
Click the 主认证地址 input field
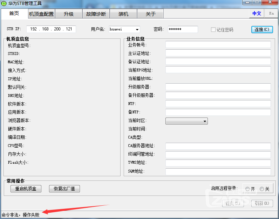[218, 53]
